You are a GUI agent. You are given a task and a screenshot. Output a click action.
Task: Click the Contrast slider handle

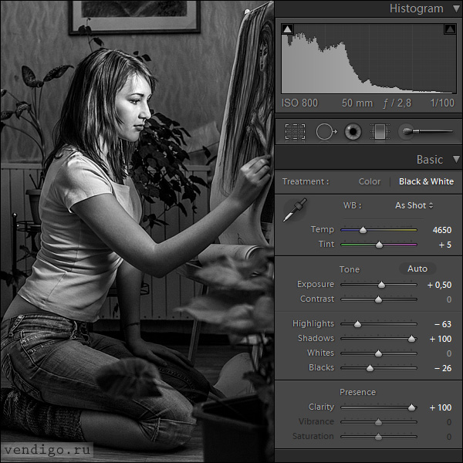tap(378, 299)
